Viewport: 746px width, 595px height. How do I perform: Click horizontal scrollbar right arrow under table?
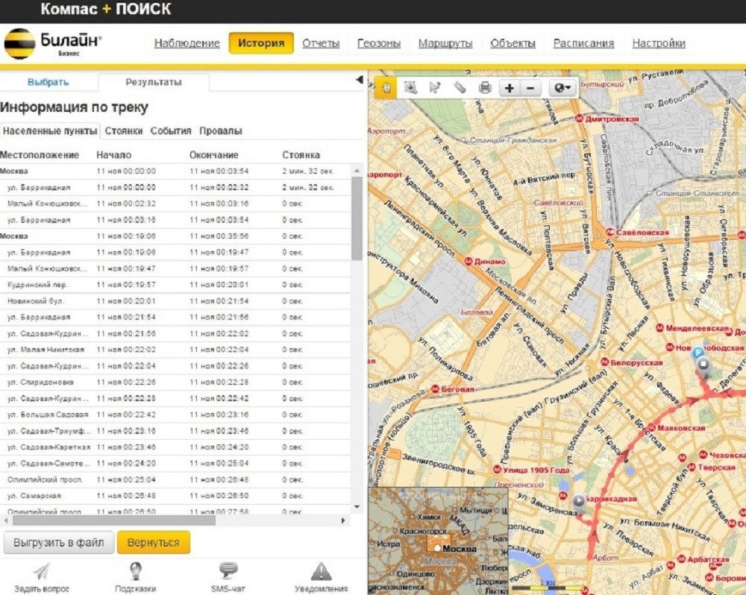(x=343, y=520)
